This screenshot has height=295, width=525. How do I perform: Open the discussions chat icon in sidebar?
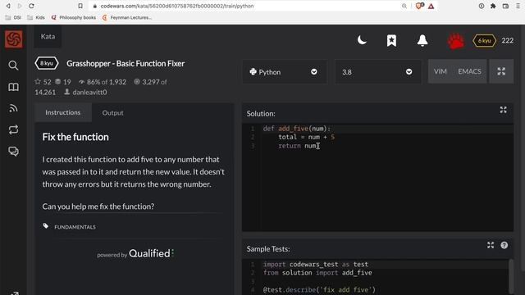pyautogui.click(x=13, y=151)
